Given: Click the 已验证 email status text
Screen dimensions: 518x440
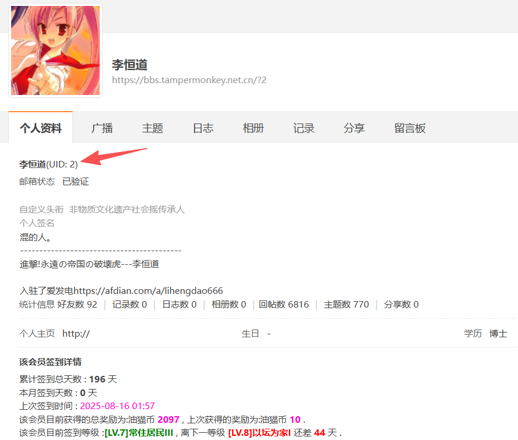Looking at the screenshot, I should pyautogui.click(x=75, y=182).
